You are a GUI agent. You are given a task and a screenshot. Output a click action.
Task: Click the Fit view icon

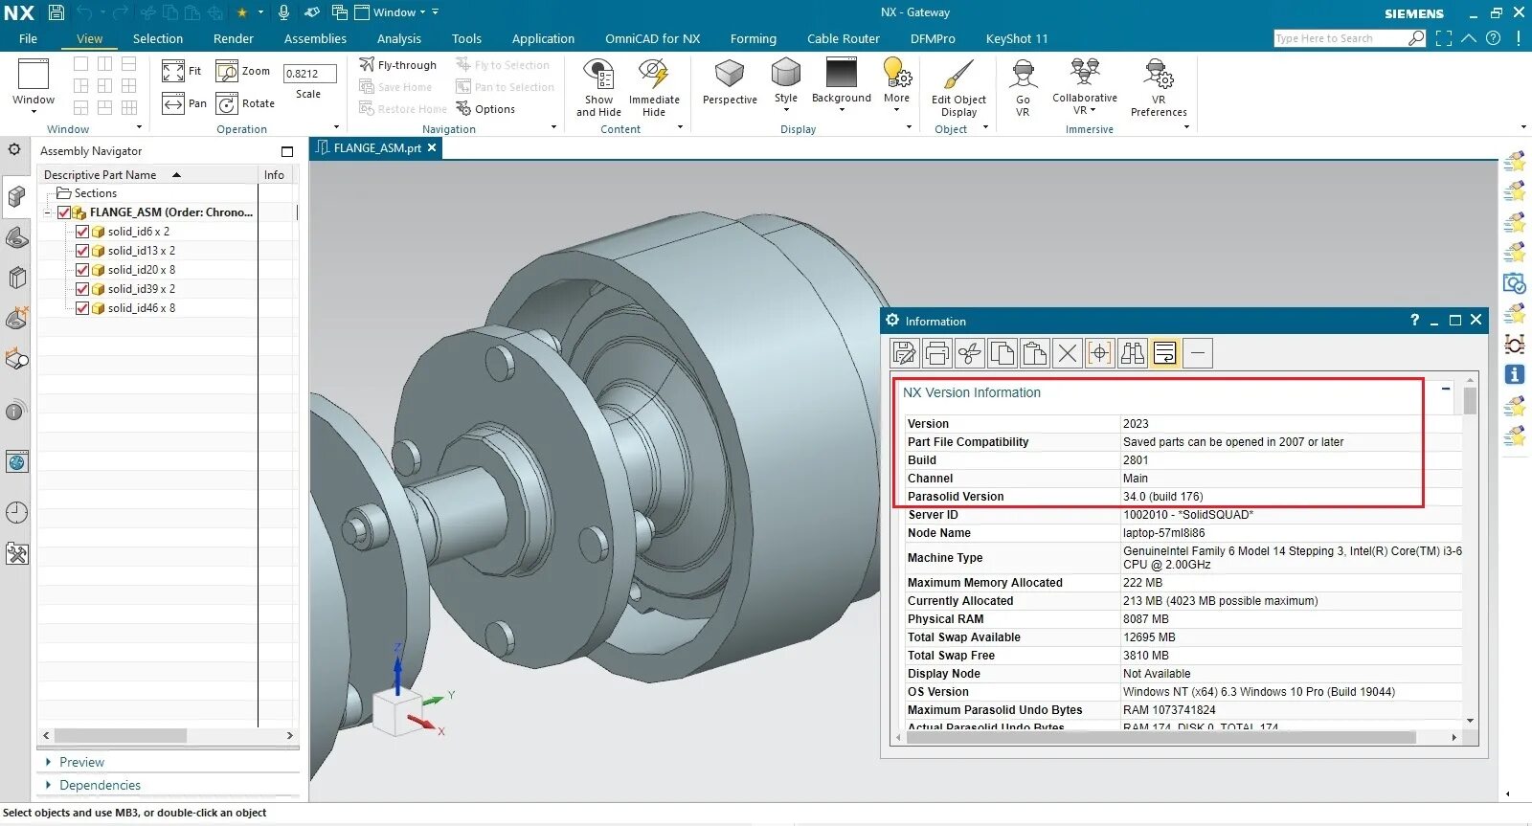pos(173,72)
